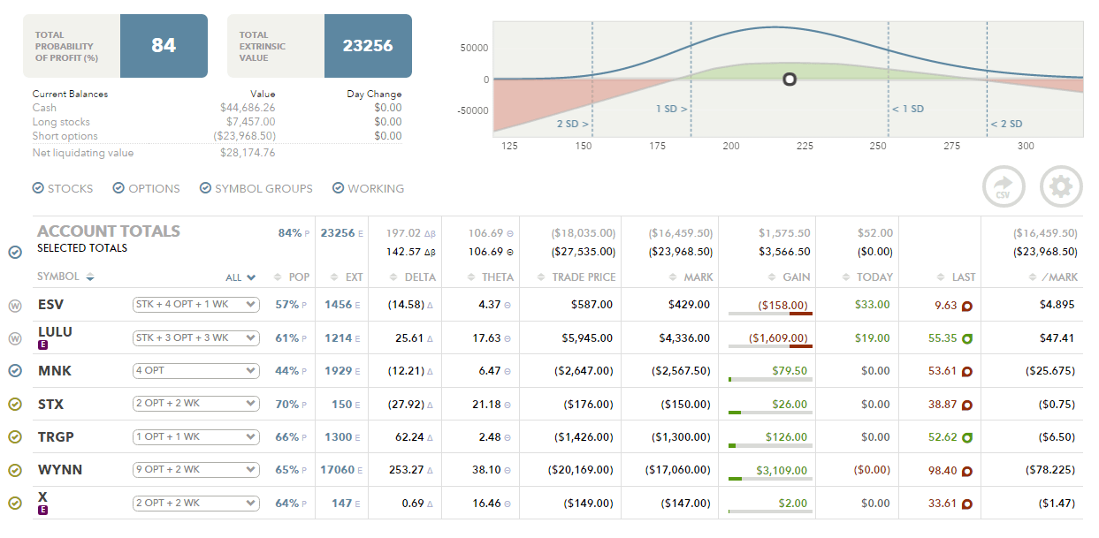Click the red last-price indicator for ESV
Image resolution: width=1099 pixels, height=538 pixels.
tap(967, 306)
